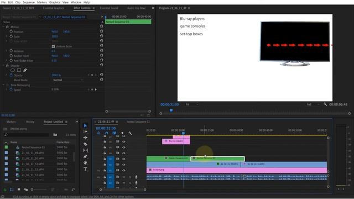354x199 pixels.
Task: Create new search bin from query icon
Action: [55, 135]
